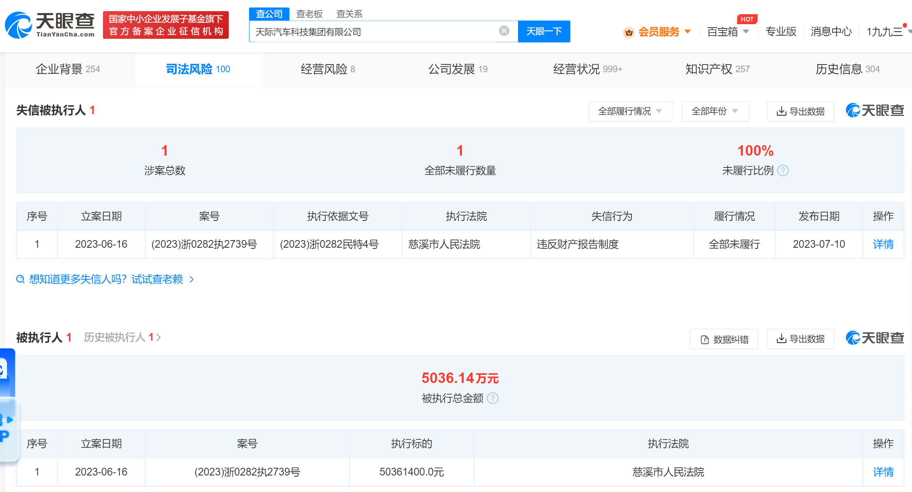Image resolution: width=912 pixels, height=492 pixels.
Task: Open the 全部履行情况 dropdown
Action: pyautogui.click(x=631, y=111)
